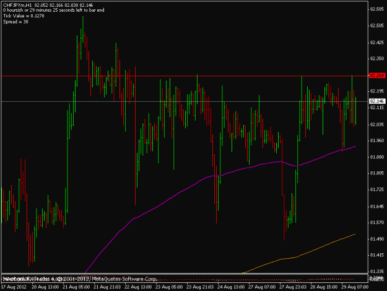This screenshot has width=387, height=291.
Task: Click the '23 Aug 05:00' time label
Action: pos(169,287)
